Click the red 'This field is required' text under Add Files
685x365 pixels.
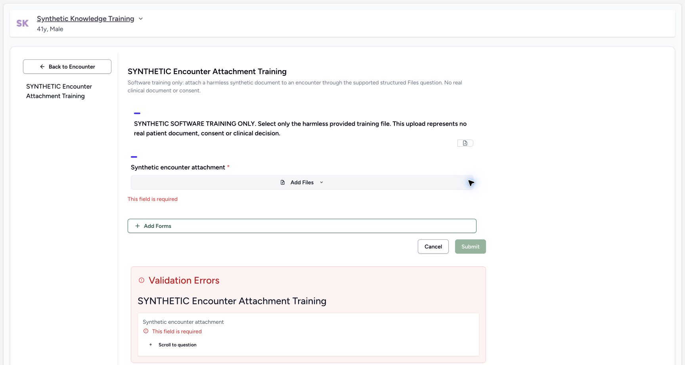click(x=153, y=199)
